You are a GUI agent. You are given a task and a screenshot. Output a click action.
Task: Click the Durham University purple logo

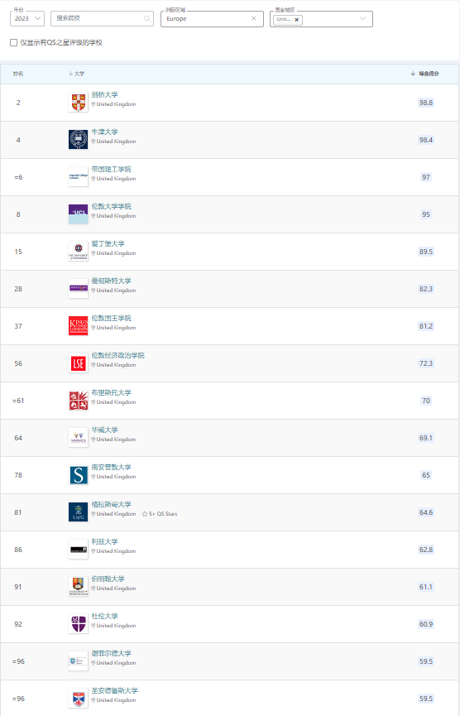78,624
